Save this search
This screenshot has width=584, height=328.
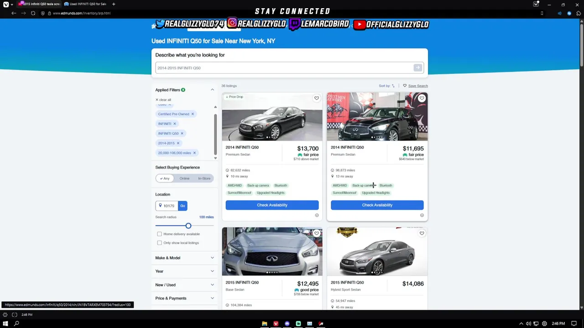[415, 86]
